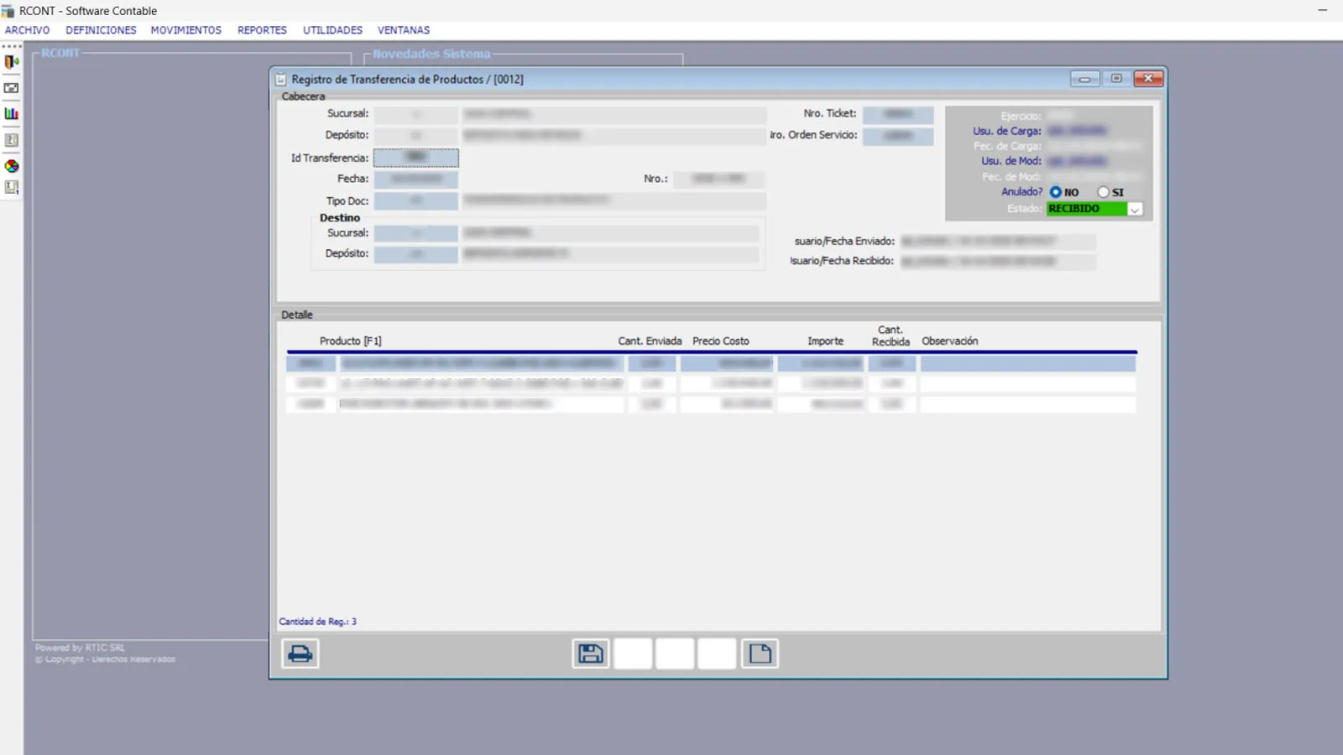
Task: Click the bottom sidebar icon with blue number
Action: [x=12, y=187]
